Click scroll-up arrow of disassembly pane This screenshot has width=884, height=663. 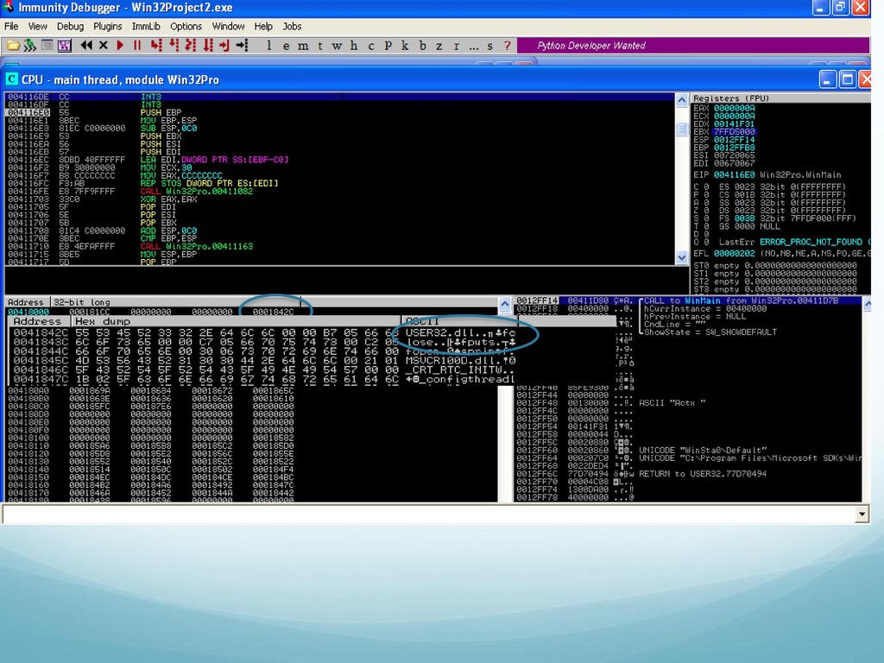(682, 100)
